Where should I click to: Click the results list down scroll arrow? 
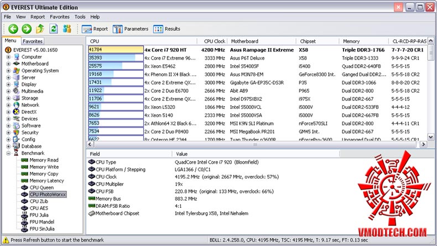430,137
